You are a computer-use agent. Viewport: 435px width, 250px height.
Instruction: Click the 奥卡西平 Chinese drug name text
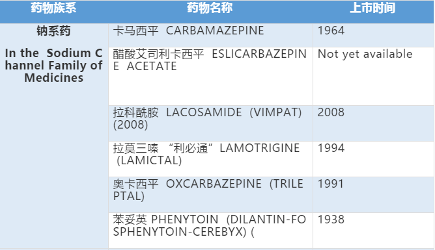[135, 184]
